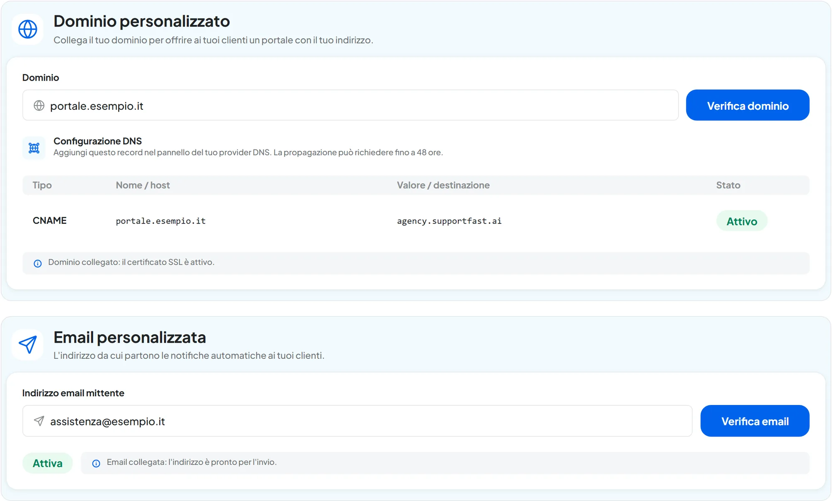
Task: Click the Stato column header
Action: click(x=728, y=185)
